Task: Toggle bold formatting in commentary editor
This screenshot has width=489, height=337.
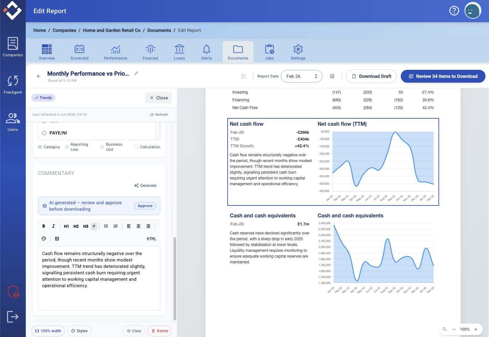Action: (44, 226)
